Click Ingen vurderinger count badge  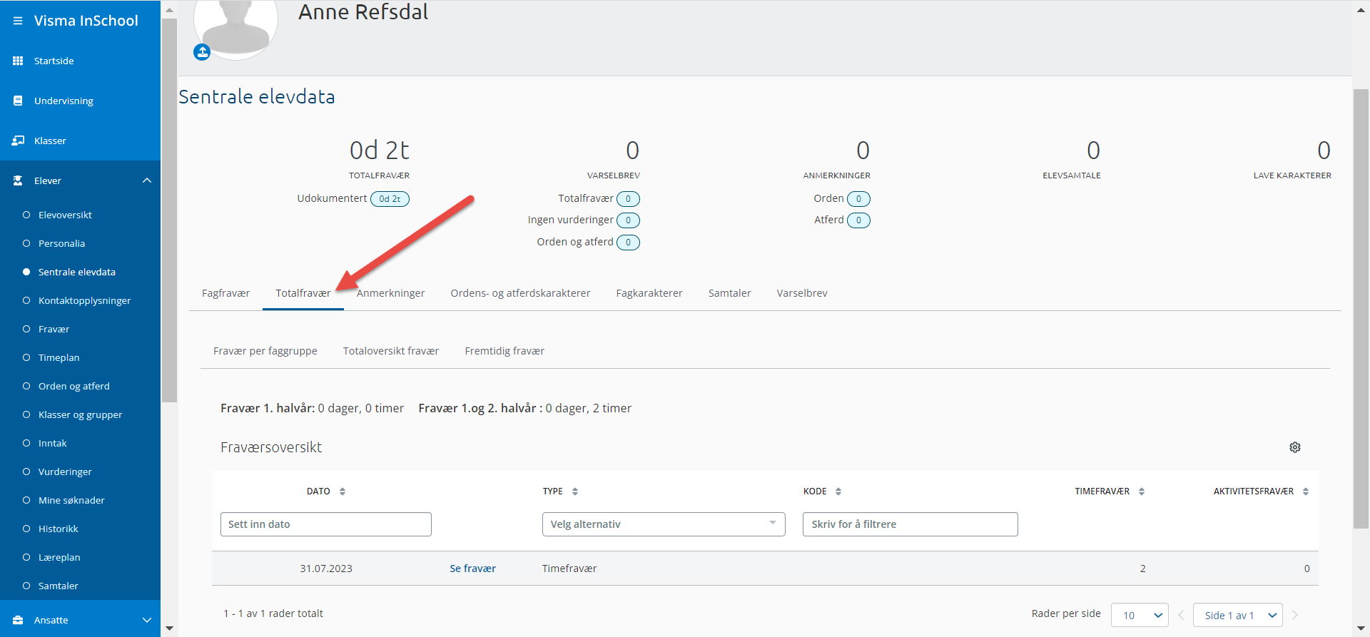(x=628, y=220)
